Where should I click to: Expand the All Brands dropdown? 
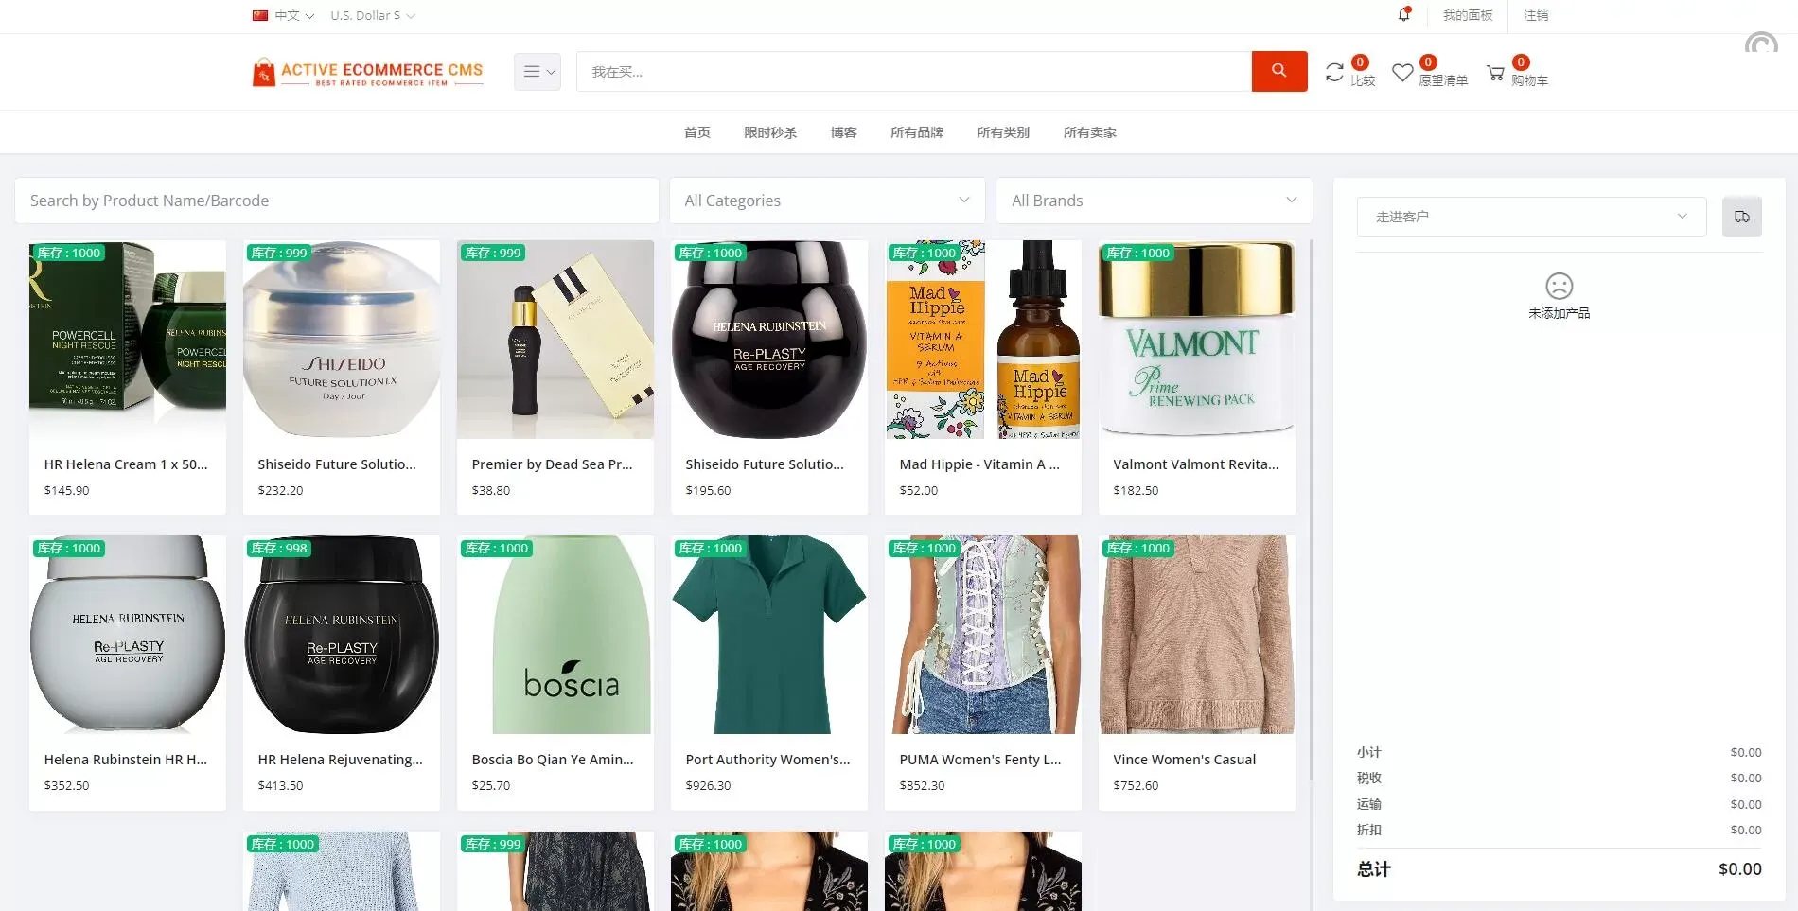tap(1153, 201)
